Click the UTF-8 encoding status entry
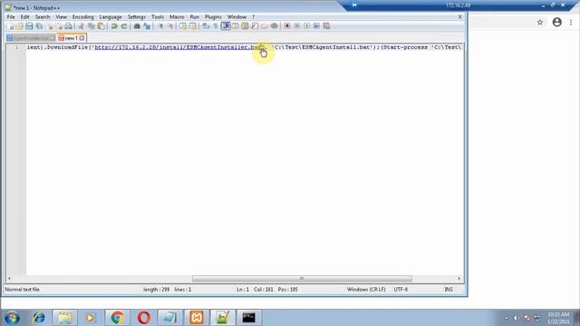Image resolution: width=580 pixels, height=326 pixels. 401,290
